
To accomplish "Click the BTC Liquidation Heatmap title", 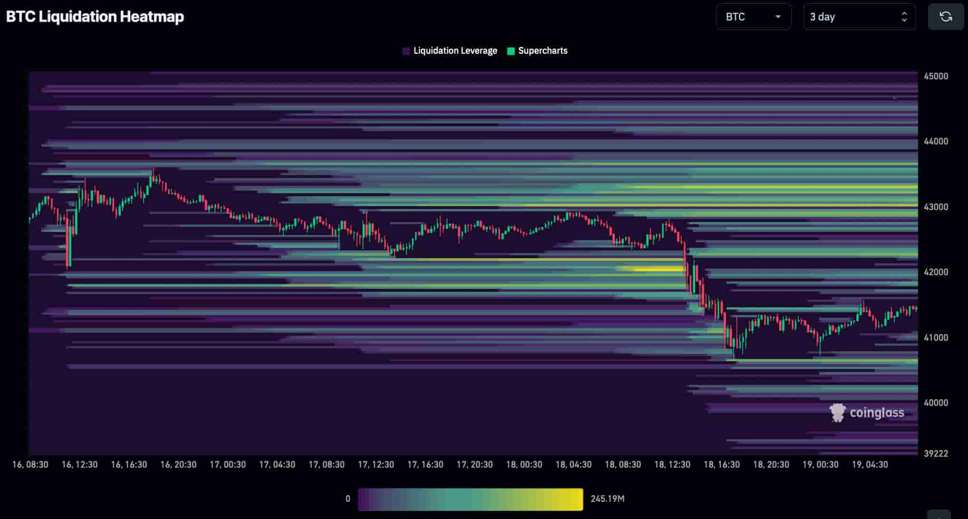I will 95,17.
